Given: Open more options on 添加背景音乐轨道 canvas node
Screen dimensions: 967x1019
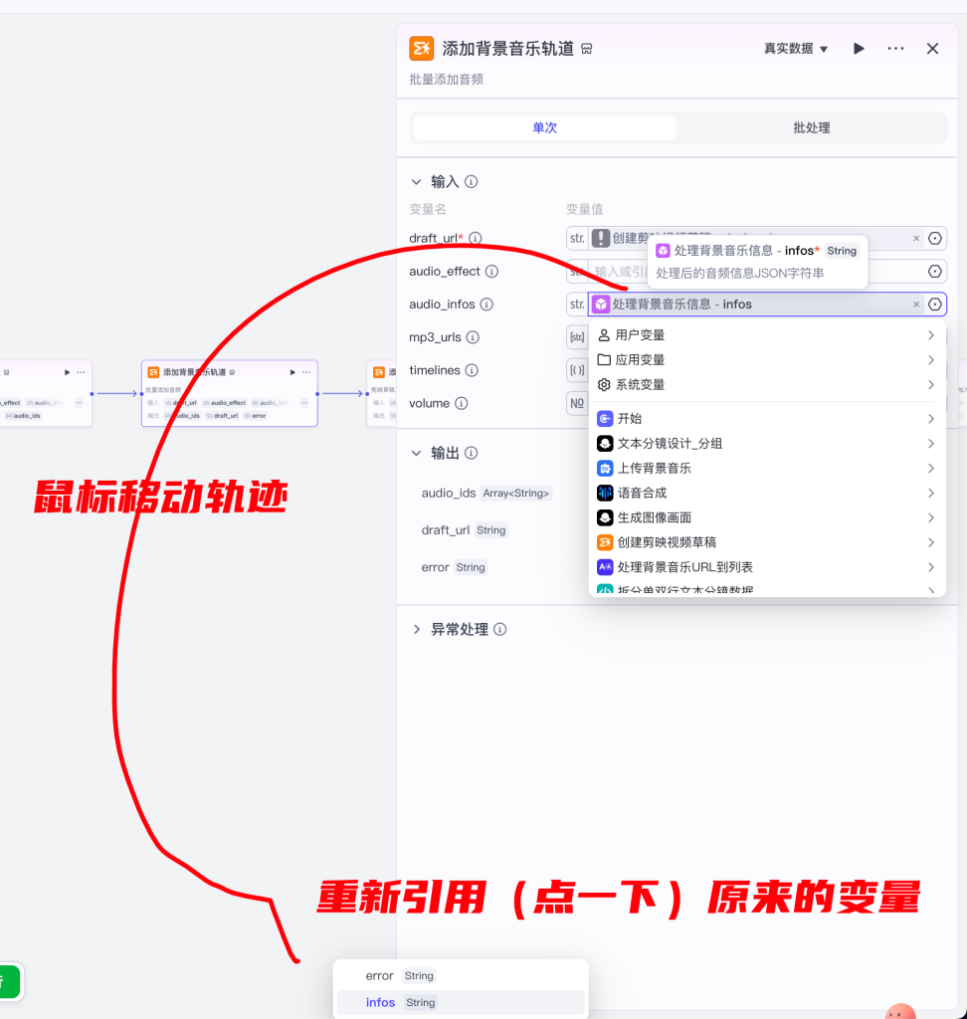Looking at the screenshot, I should [306, 372].
